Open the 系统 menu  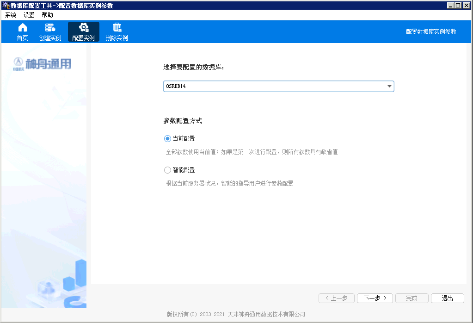pos(11,15)
